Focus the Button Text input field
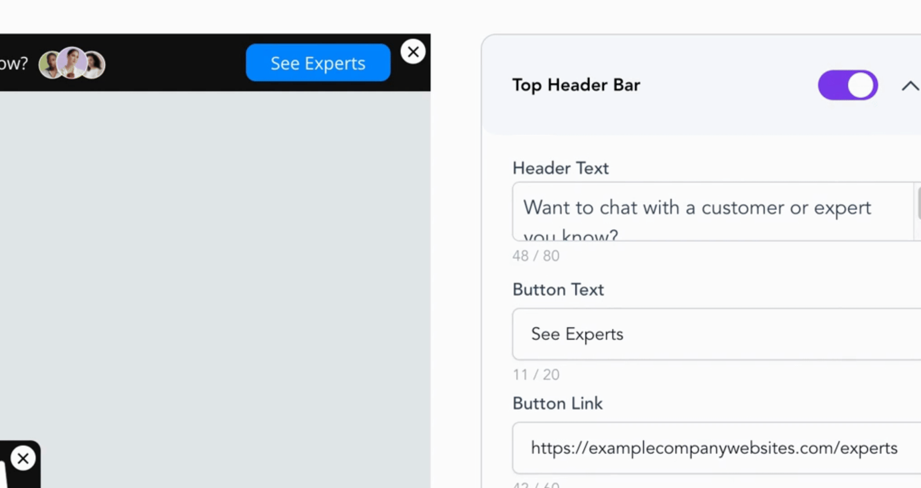This screenshot has width=921, height=488. pos(716,334)
